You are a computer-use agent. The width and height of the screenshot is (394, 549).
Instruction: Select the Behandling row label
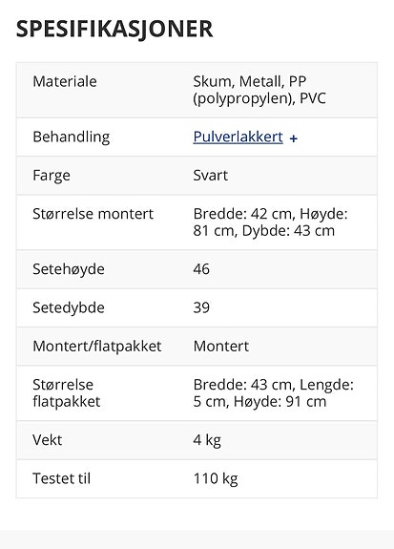click(x=71, y=137)
